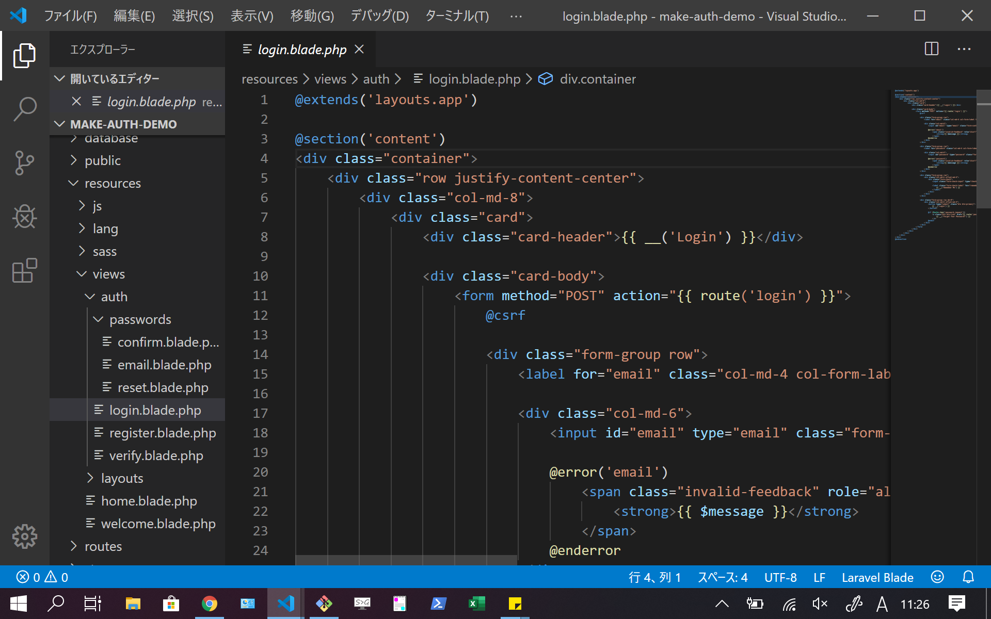
Task: Open the Source Control view
Action: pyautogui.click(x=24, y=163)
